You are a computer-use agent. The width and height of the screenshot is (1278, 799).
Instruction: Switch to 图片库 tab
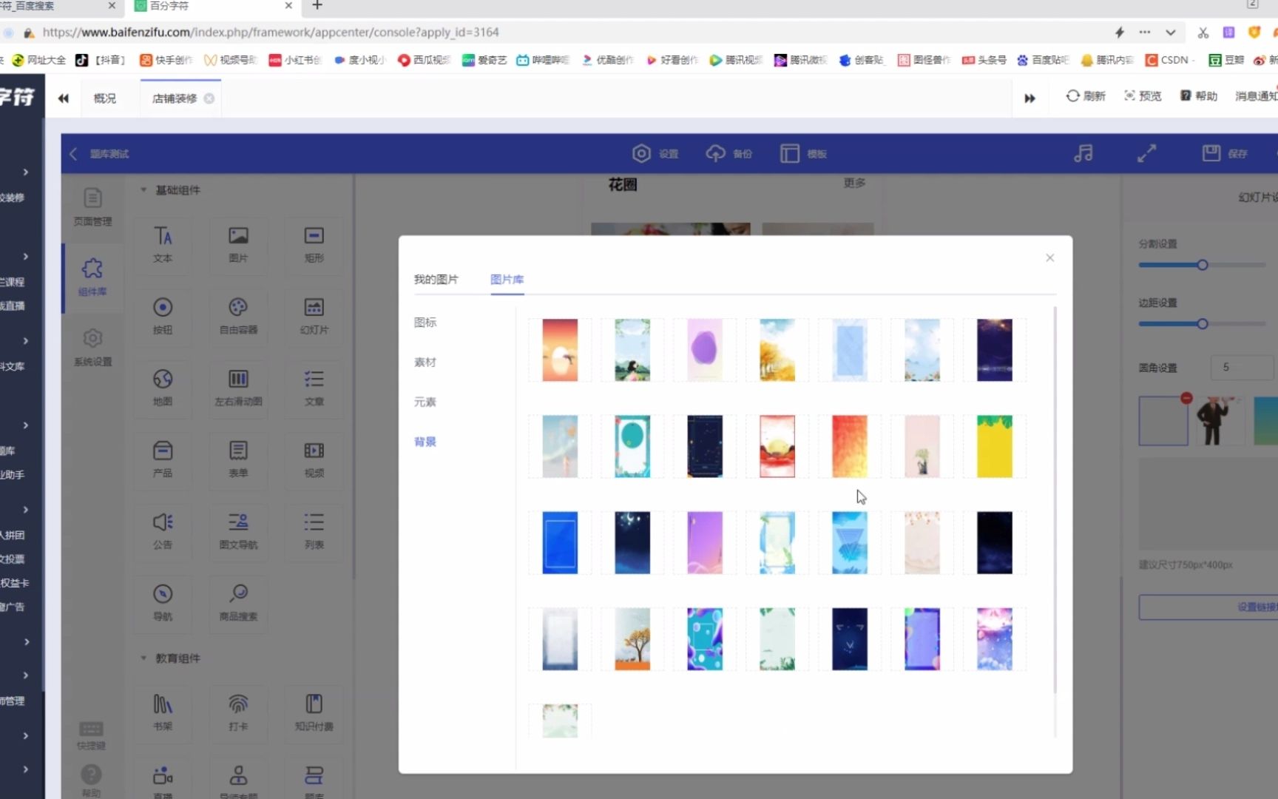pos(507,279)
